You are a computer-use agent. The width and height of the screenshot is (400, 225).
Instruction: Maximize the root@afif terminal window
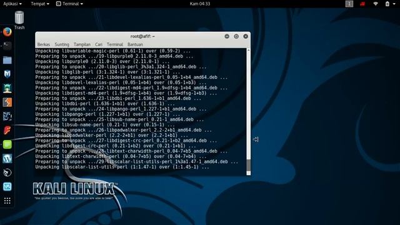pos(236,36)
